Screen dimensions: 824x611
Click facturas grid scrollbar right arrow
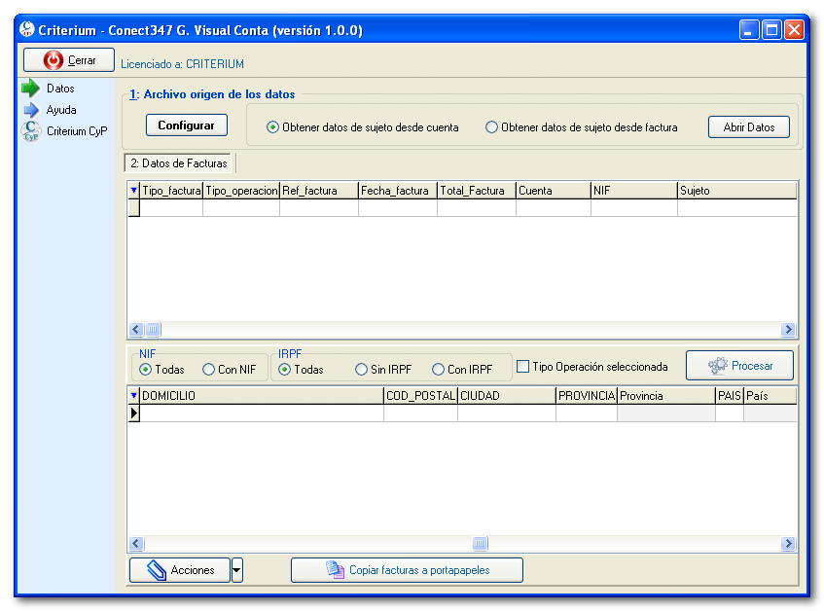point(788,330)
